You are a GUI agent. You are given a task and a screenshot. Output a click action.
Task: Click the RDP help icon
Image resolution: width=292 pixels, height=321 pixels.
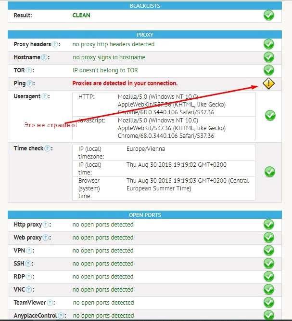click(29, 277)
